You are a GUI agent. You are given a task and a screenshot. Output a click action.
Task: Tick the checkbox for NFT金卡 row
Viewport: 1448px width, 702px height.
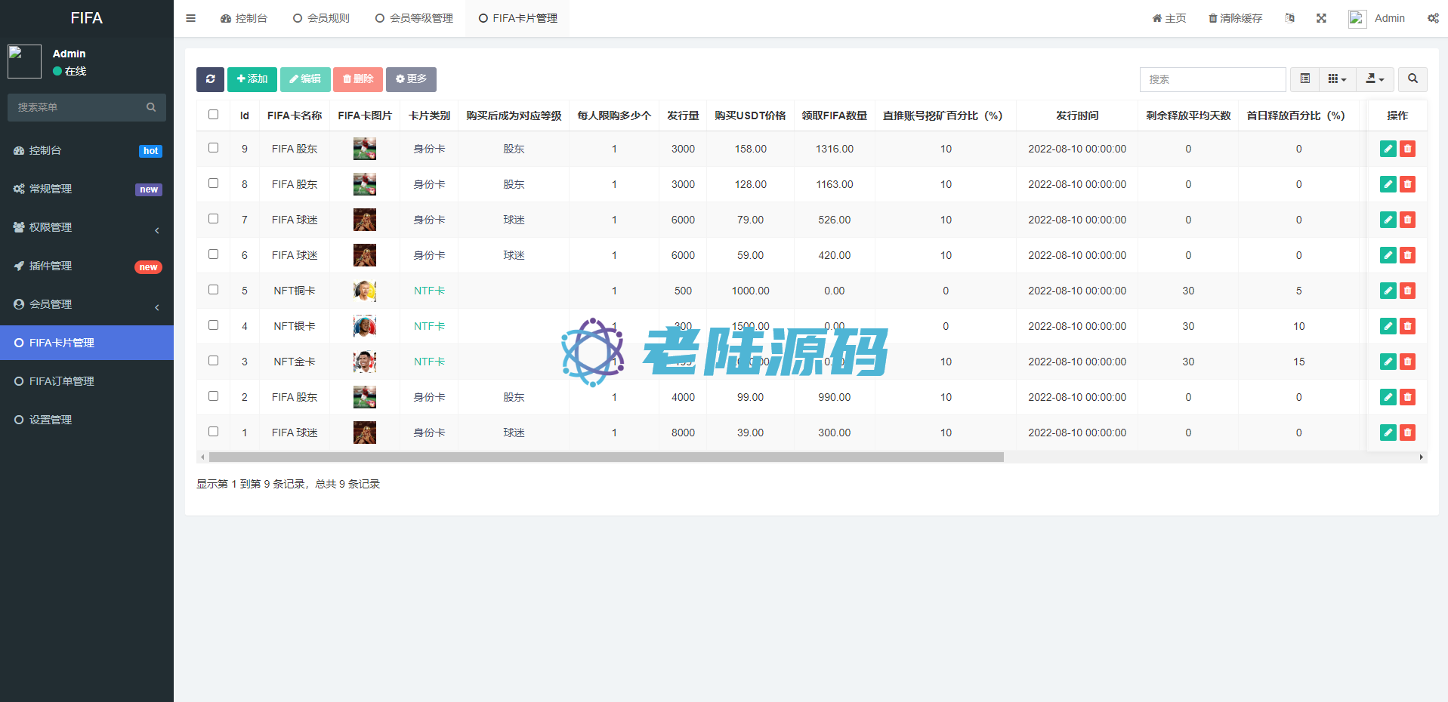tap(214, 361)
